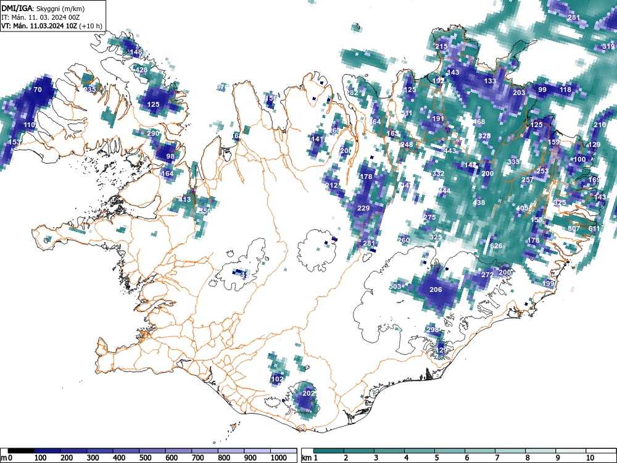
Task: Click the visibility value 253 on the map
Action: point(542,171)
